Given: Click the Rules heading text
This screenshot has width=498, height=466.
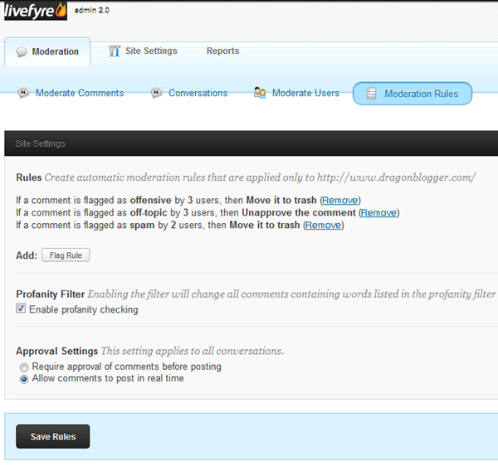Looking at the screenshot, I should coord(29,177).
